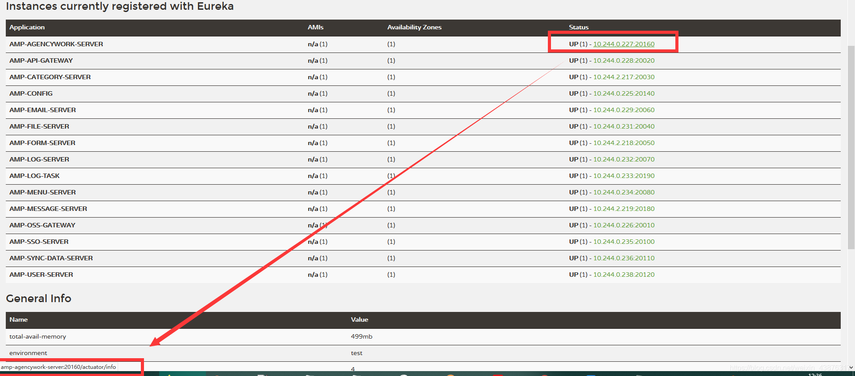Open the 10.244.0.235:20100 instance link
The width and height of the screenshot is (855, 376).
tap(624, 242)
